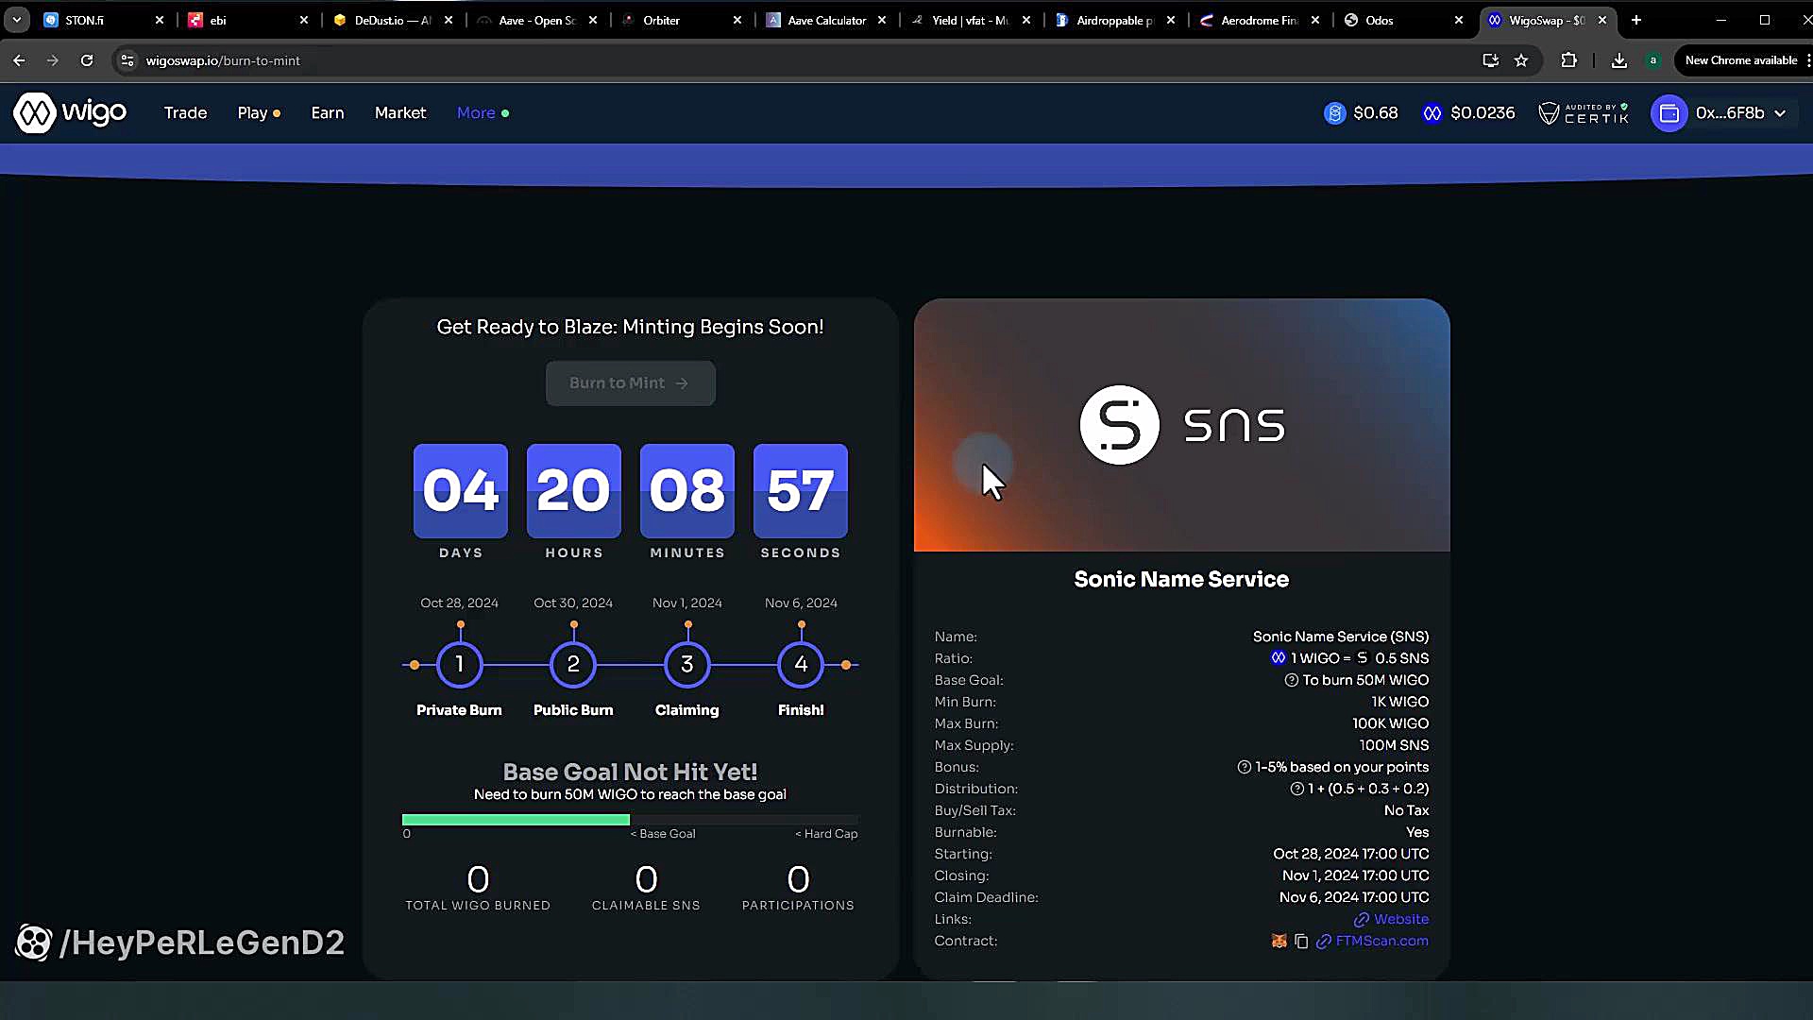This screenshot has width=1813, height=1020.
Task: Copy contract address with copy icon
Action: tap(1301, 942)
